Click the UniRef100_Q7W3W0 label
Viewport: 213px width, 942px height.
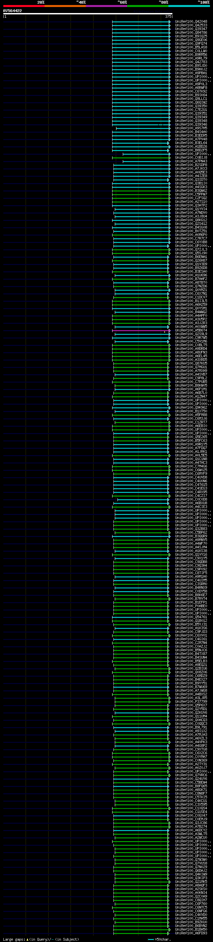coord(191,860)
